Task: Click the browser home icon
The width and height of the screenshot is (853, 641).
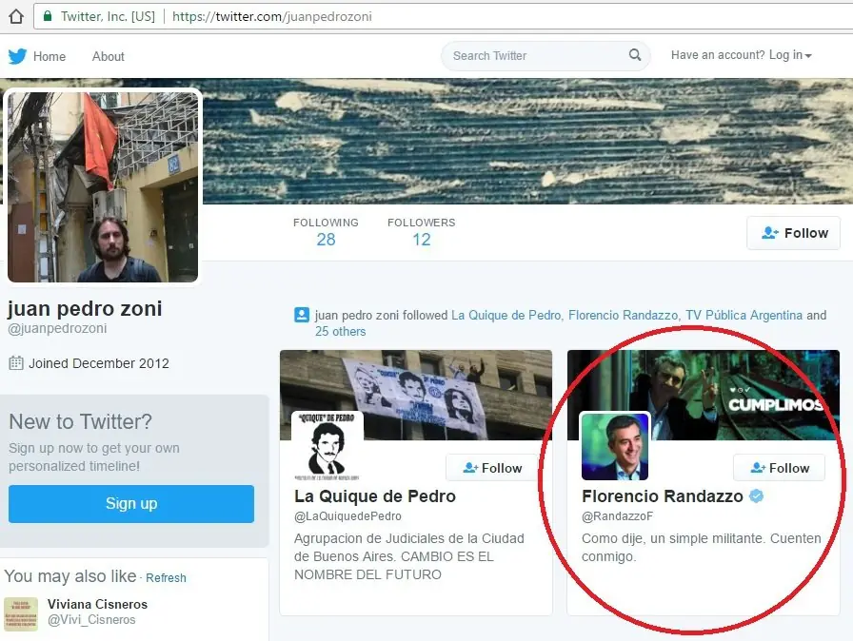Action: click(x=16, y=16)
